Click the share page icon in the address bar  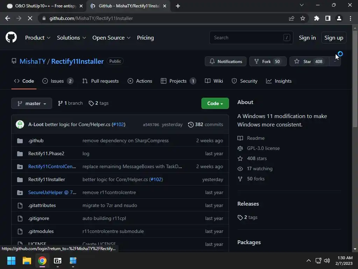[x=292, y=18]
